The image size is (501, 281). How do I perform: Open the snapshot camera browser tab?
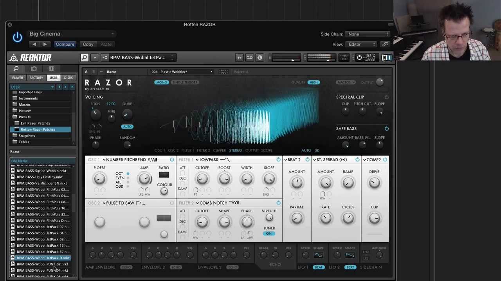34,69
